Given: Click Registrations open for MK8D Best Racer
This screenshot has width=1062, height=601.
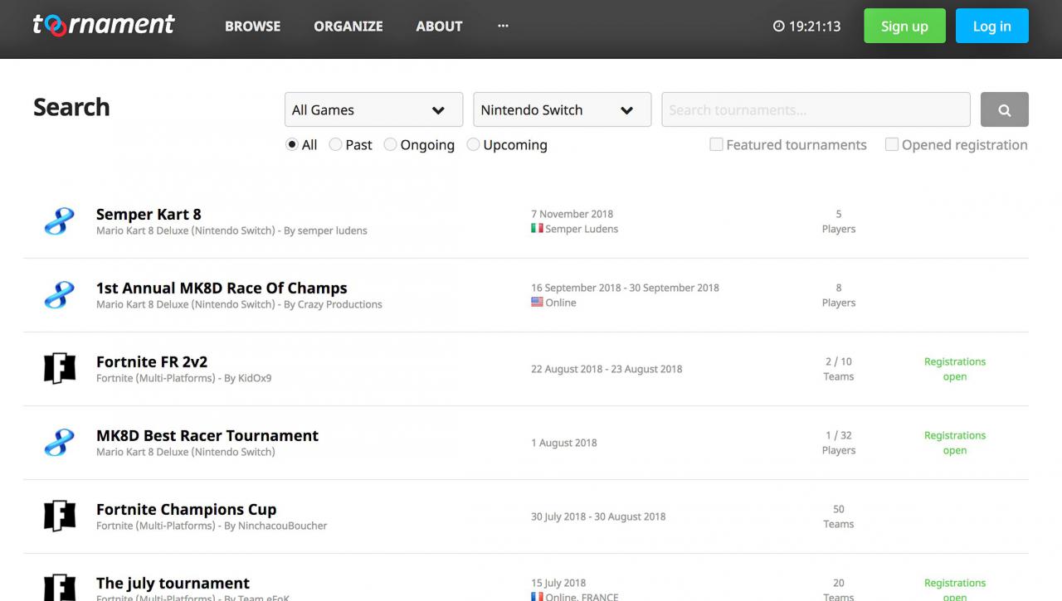Looking at the screenshot, I should [x=955, y=443].
